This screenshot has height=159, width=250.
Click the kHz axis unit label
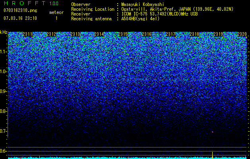4,33
